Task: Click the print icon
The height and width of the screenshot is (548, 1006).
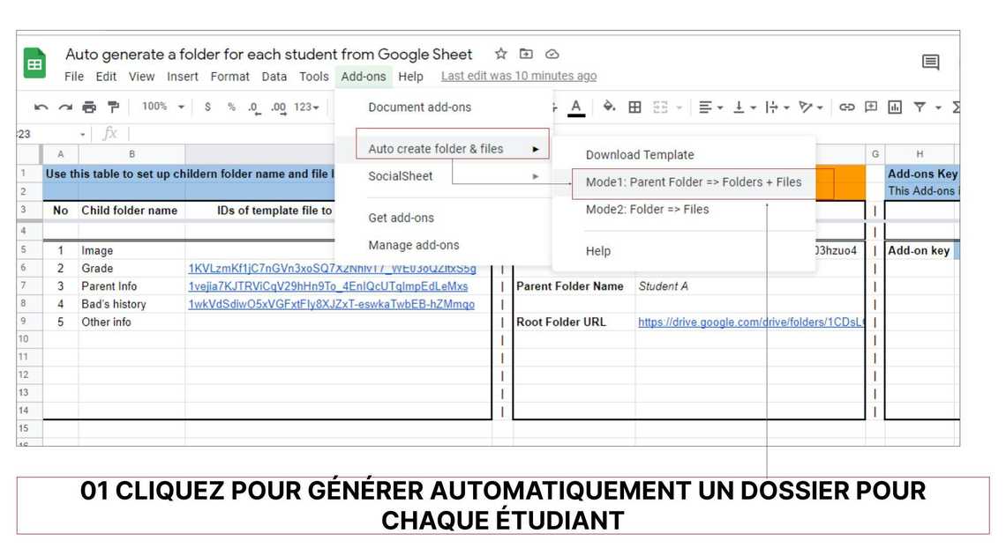Action: click(89, 107)
